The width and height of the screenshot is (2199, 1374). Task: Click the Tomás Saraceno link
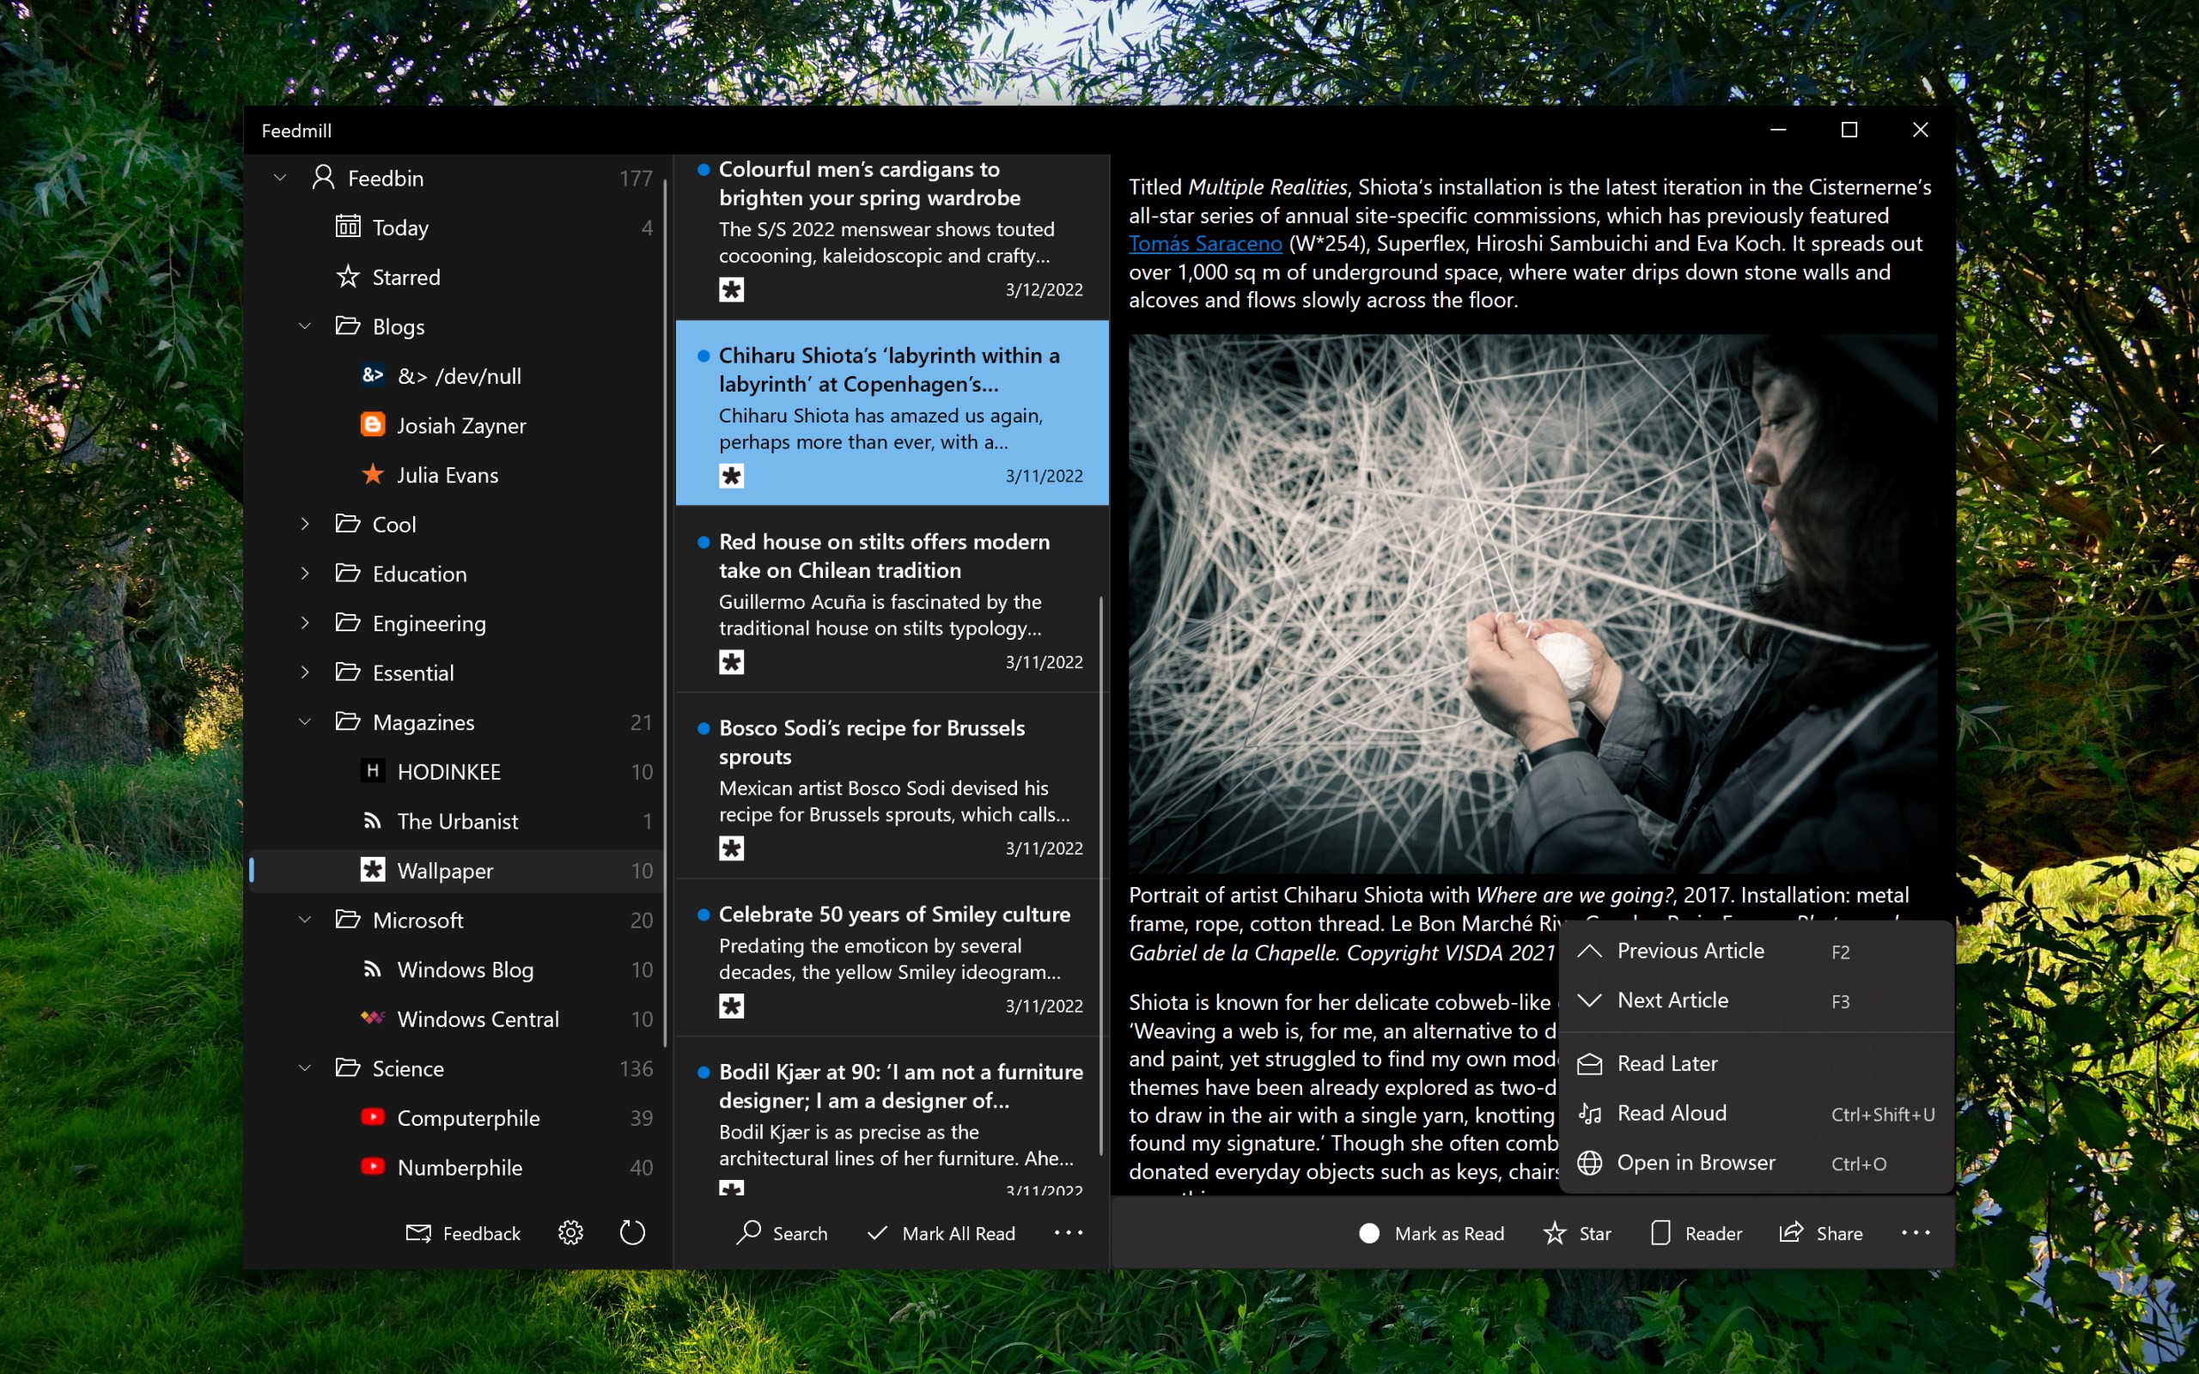tap(1204, 244)
